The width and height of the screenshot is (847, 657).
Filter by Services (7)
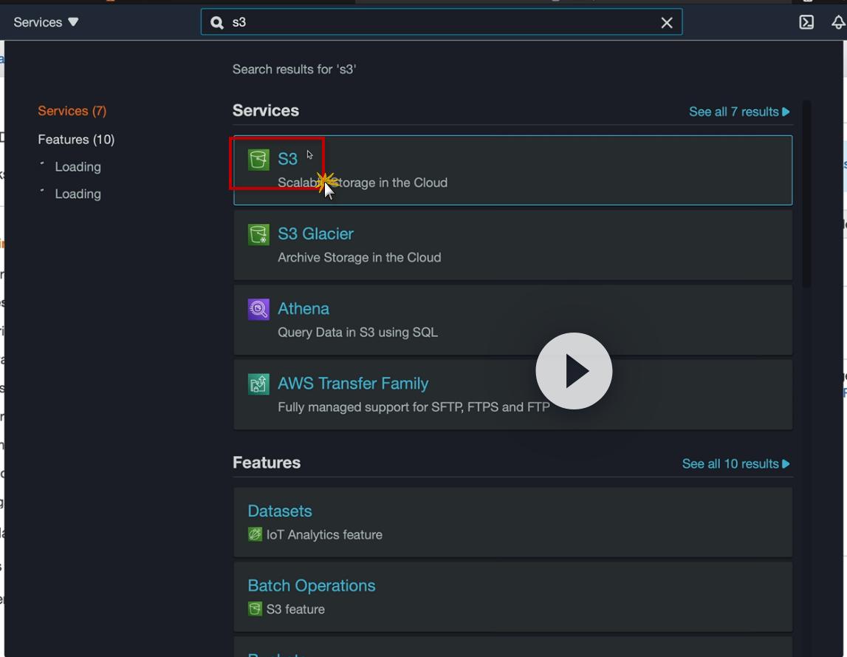tap(72, 111)
